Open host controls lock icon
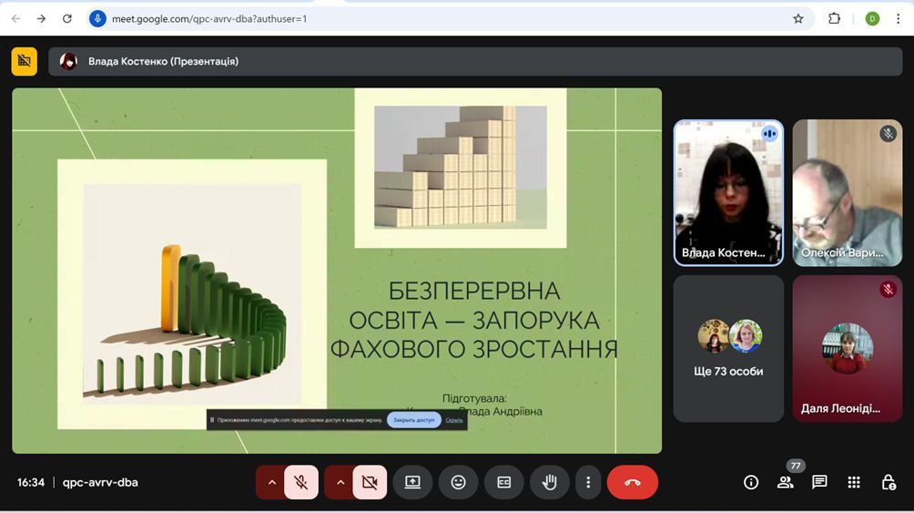The width and height of the screenshot is (914, 513). coord(889,482)
